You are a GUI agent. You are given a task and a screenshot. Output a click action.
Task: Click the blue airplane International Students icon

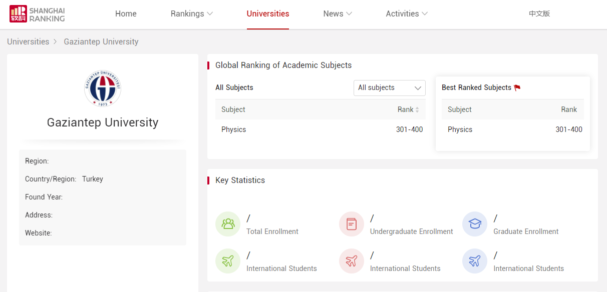pyautogui.click(x=475, y=261)
